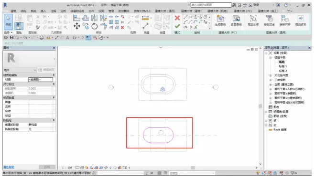Choose the Rectangle draw tool
This screenshot has width=315, height=178.
click(x=190, y=17)
